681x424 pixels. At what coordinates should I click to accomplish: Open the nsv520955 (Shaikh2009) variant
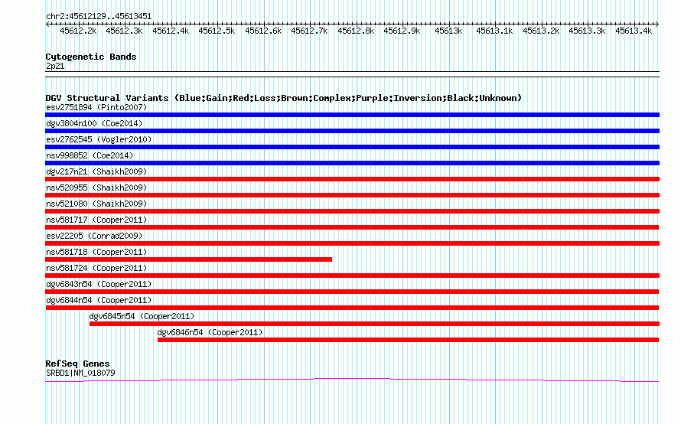point(96,188)
